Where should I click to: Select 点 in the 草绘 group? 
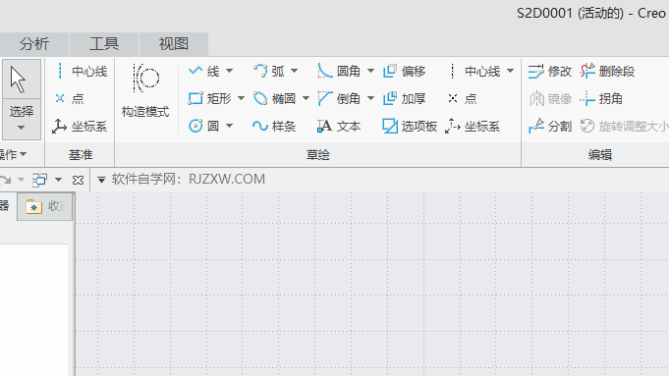(463, 99)
